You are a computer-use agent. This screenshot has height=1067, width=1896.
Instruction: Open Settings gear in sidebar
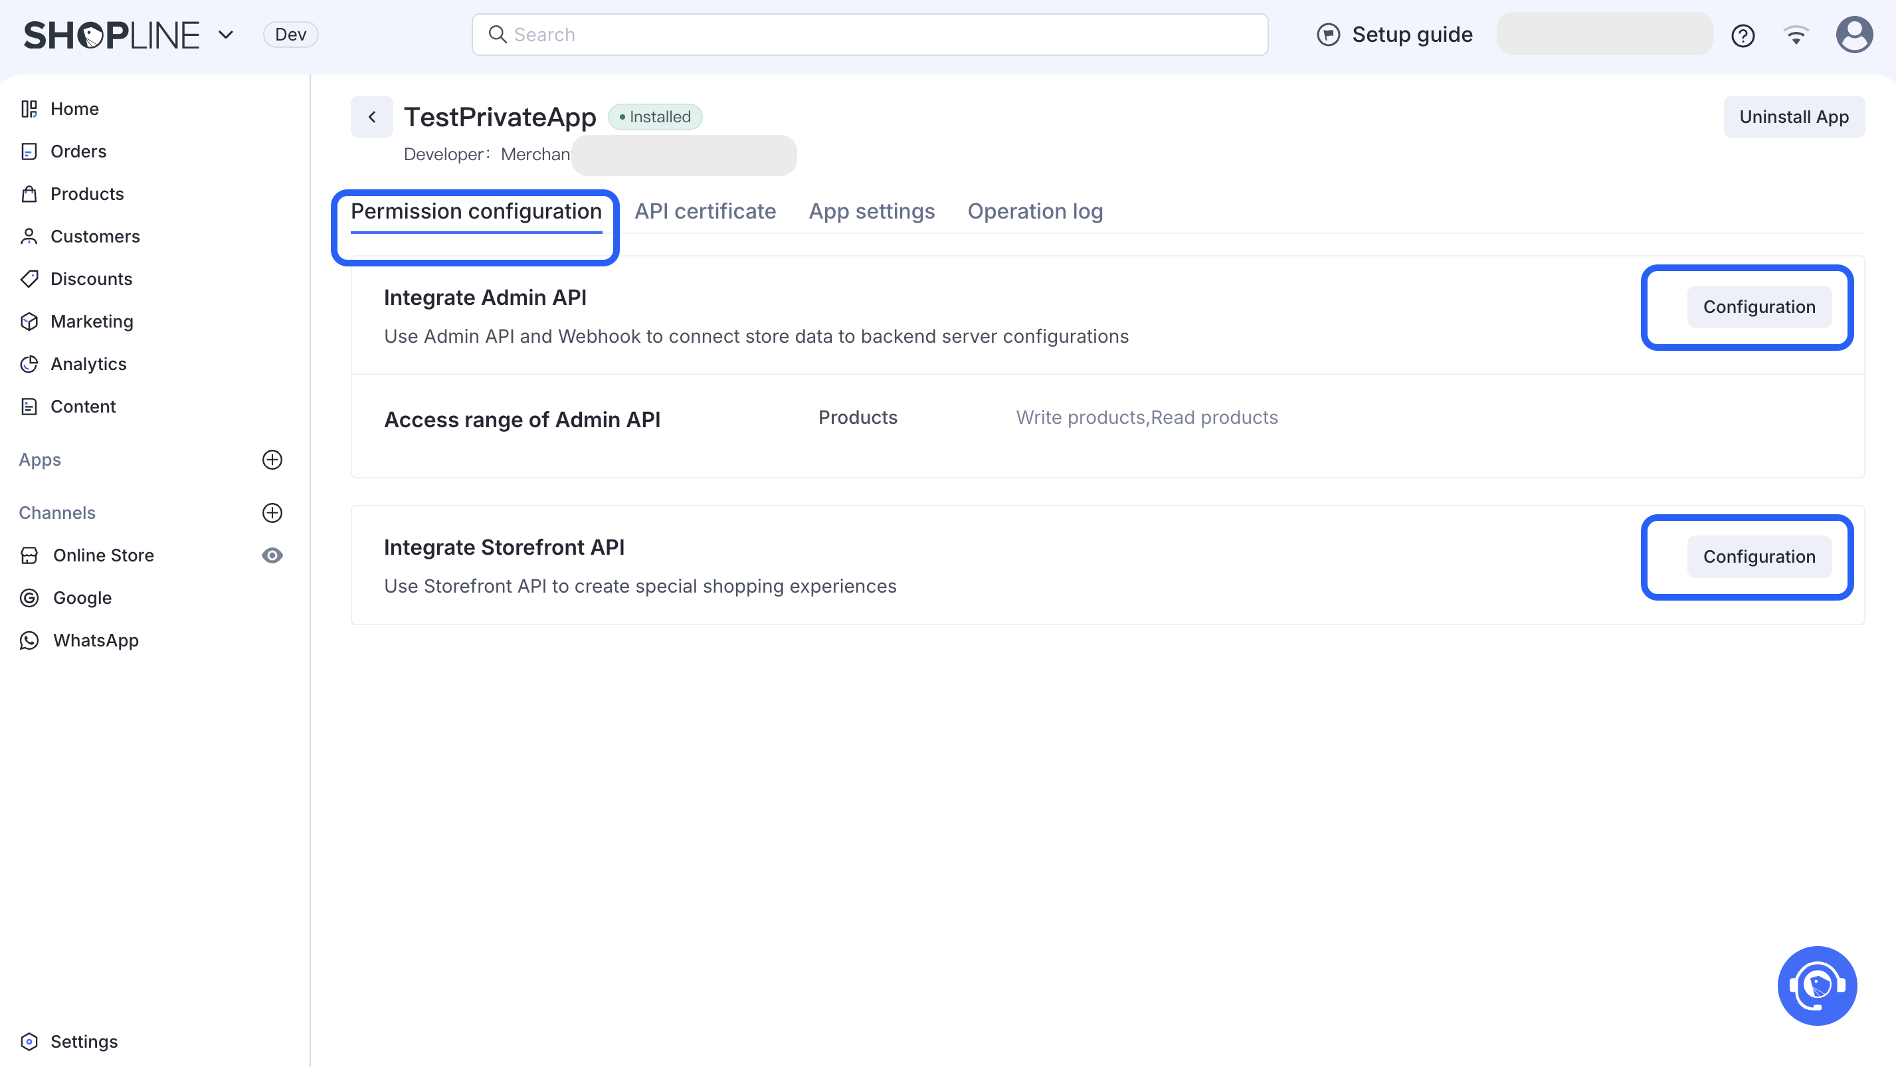pyautogui.click(x=29, y=1041)
